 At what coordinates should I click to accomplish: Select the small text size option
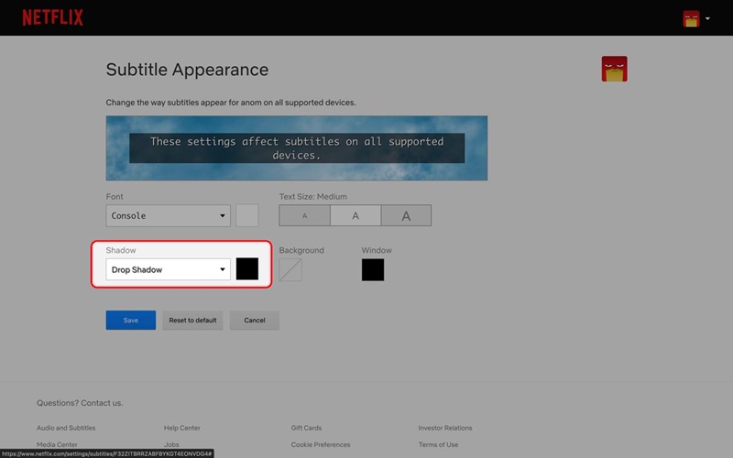point(304,216)
